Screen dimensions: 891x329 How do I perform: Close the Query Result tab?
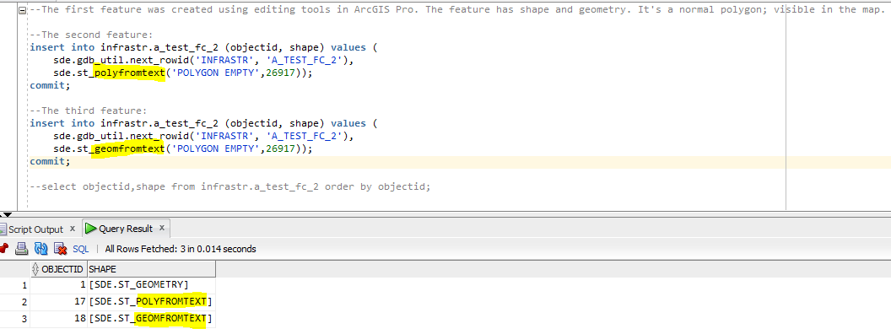click(x=161, y=228)
